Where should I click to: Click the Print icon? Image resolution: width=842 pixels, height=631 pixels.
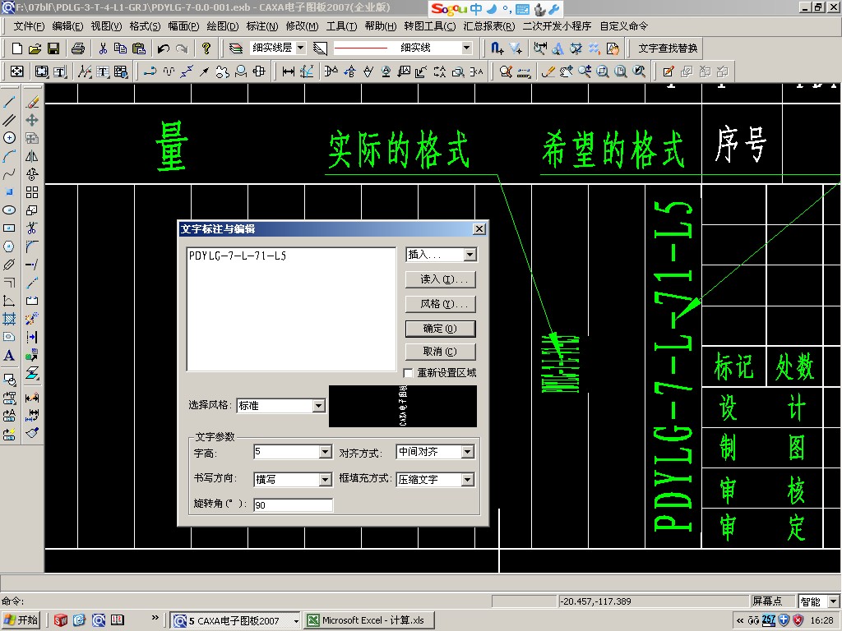78,48
